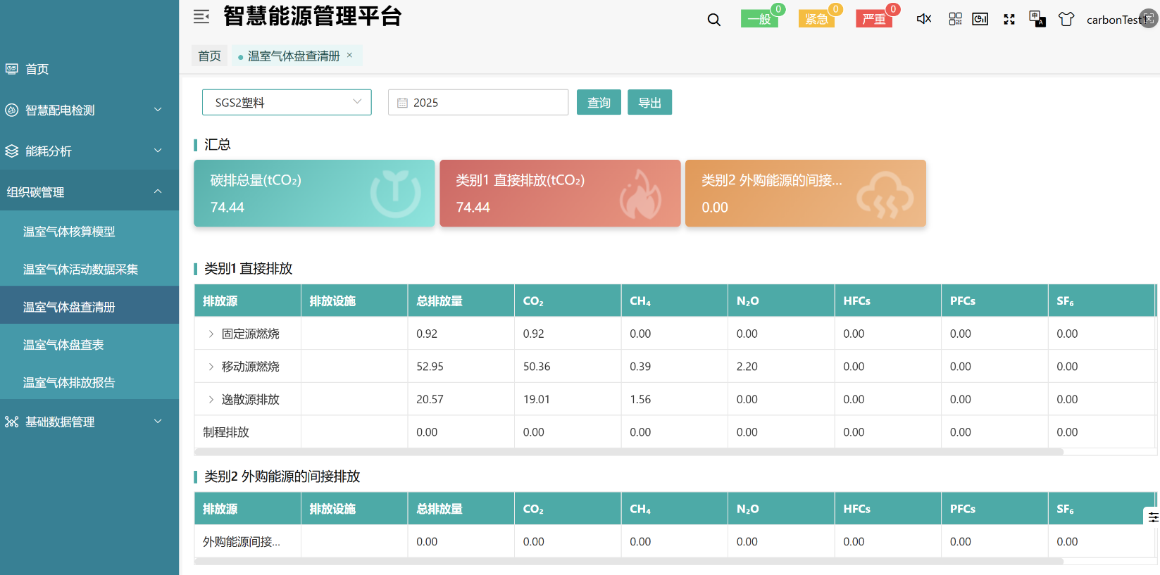The image size is (1160, 575).
Task: Click the 类别1 直接排放 summary card
Action: [x=560, y=194]
